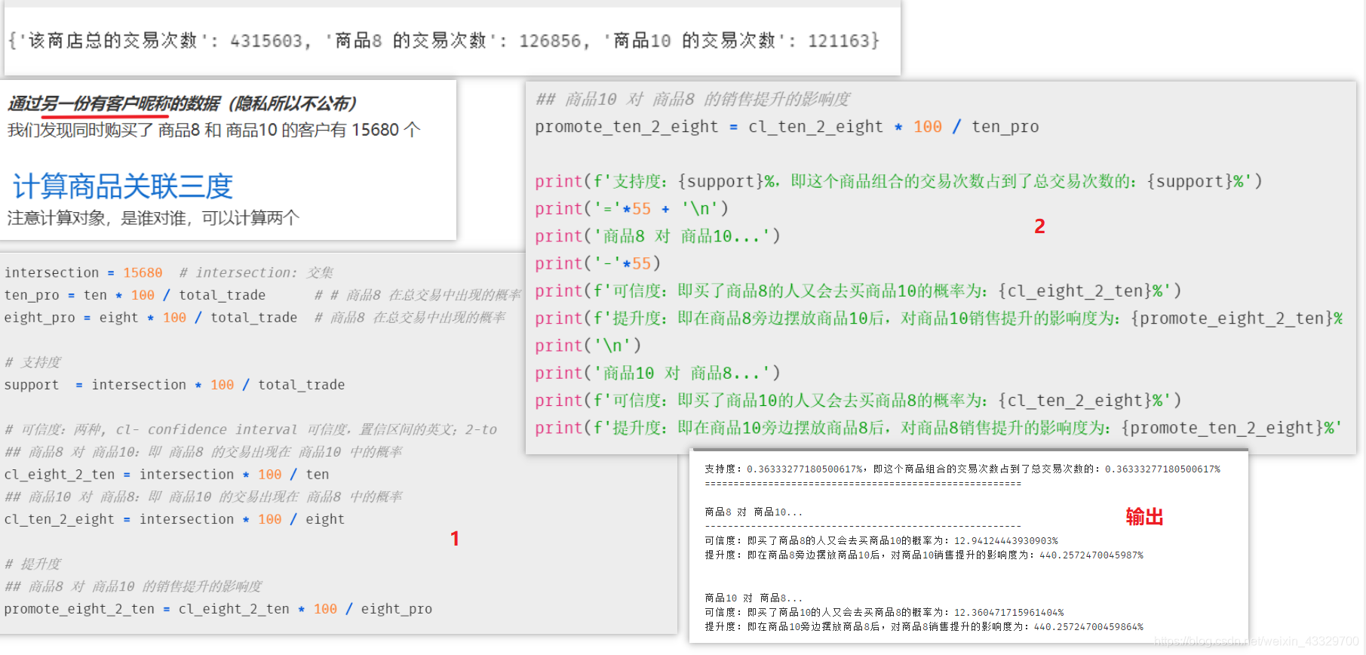Click the dictionary output line with 4315603
Viewport: 1366px width, 655px height.
coord(444,41)
